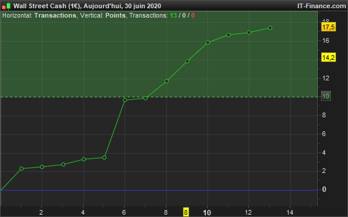Image resolution: width=348 pixels, height=217 pixels.
Task: Select the curve point at transaction 8
Action: [x=167, y=82]
